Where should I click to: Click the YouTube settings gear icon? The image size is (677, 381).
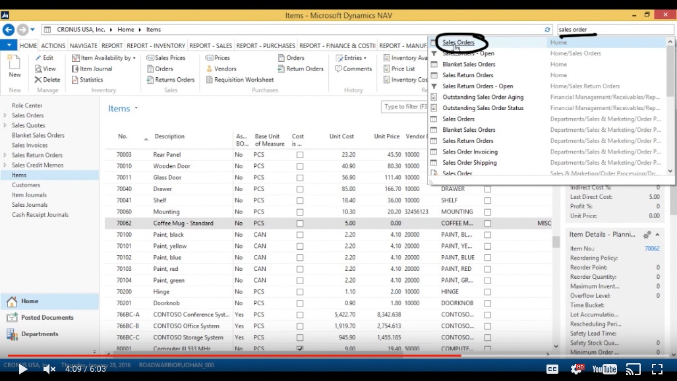(577, 369)
